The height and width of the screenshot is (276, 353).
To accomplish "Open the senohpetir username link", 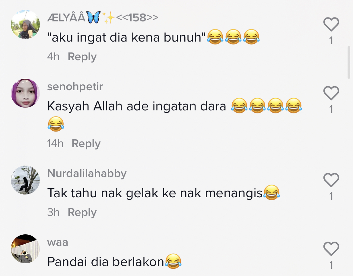I will tap(75, 87).
